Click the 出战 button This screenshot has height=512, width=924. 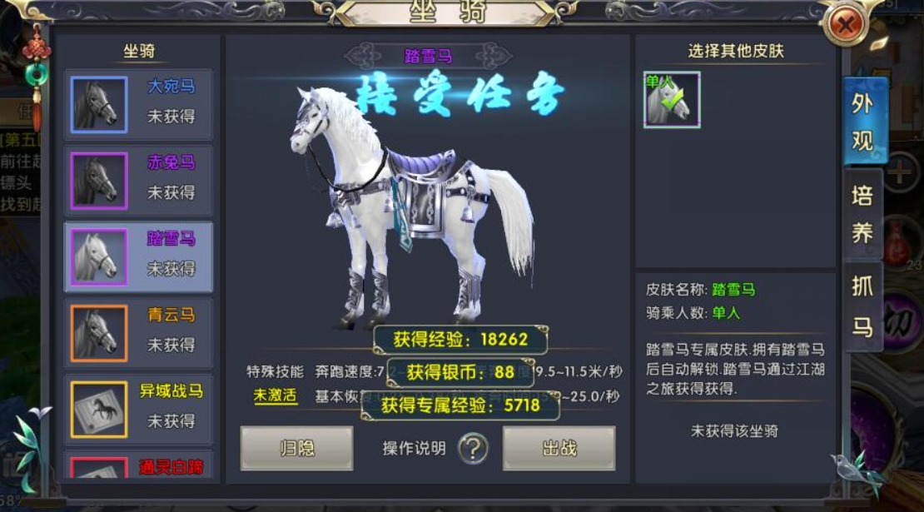[x=559, y=449]
